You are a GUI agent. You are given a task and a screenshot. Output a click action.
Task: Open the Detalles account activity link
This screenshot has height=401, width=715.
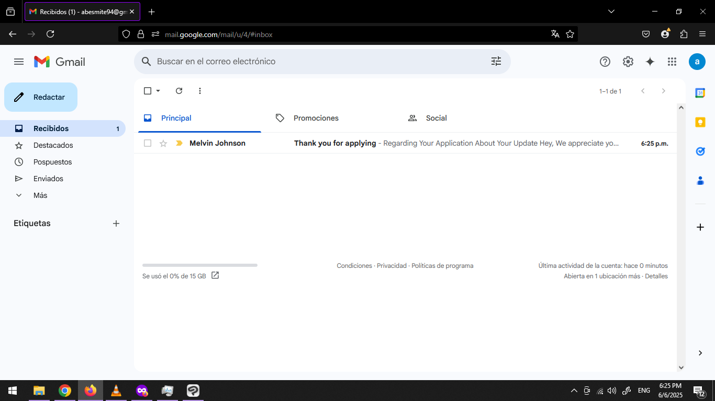656,276
